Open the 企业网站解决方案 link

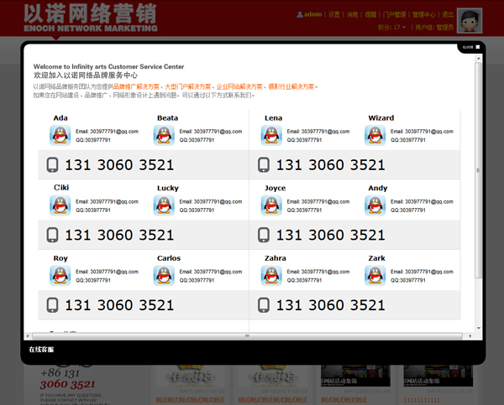[239, 86]
